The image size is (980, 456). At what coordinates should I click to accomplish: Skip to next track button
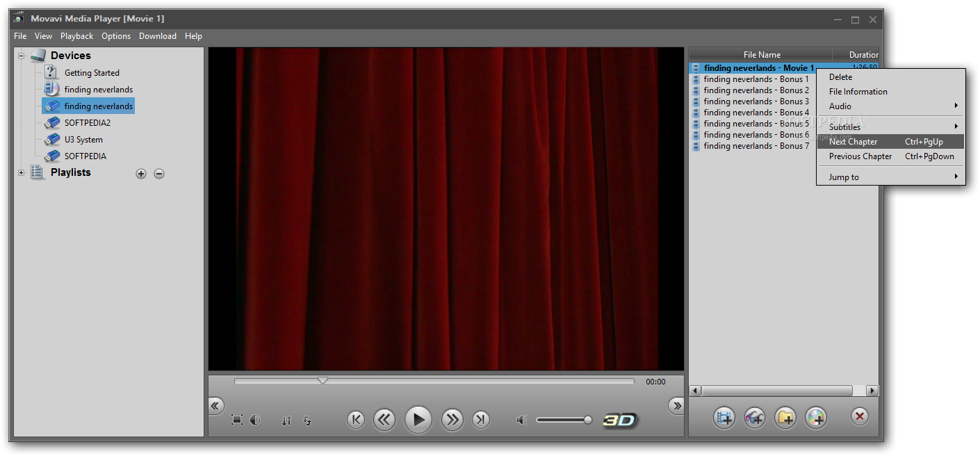click(x=481, y=420)
